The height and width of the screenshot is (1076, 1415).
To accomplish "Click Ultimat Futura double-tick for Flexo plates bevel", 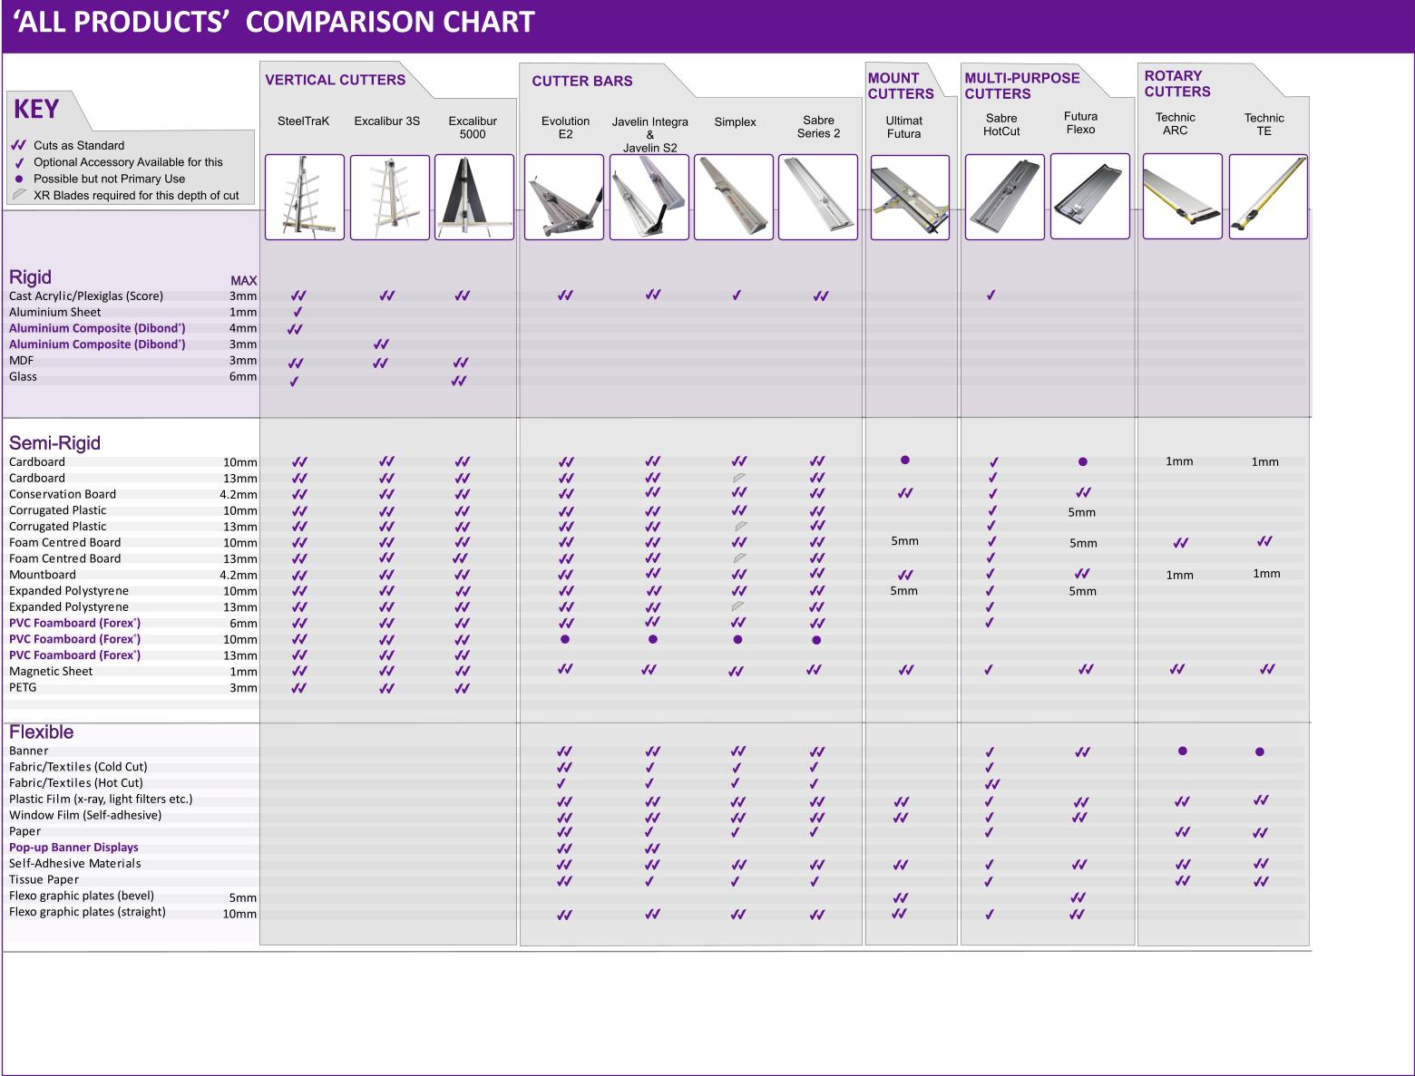I will pos(901,897).
